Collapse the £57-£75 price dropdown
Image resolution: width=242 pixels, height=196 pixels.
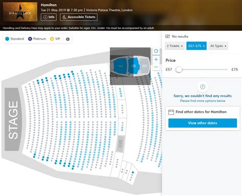[197, 46]
